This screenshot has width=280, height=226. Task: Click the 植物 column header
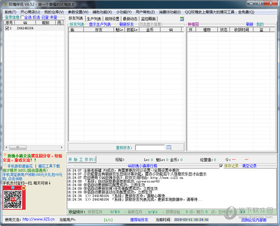tap(207, 30)
